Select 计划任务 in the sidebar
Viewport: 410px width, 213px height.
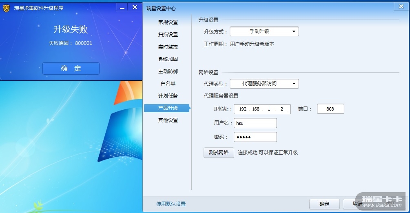point(168,96)
